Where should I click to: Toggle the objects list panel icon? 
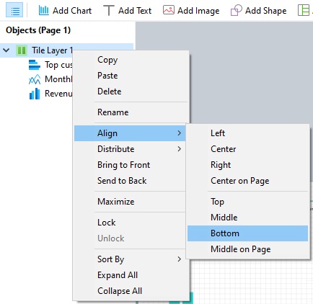click(x=14, y=11)
